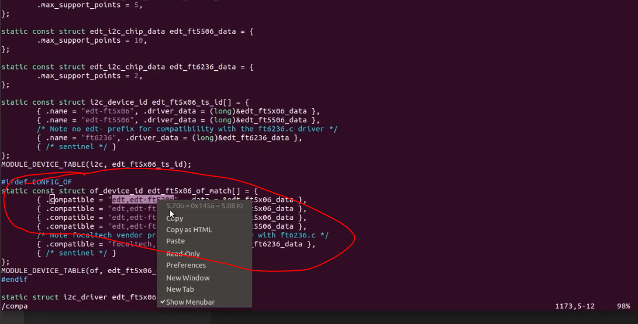Click the cursor position "1173,5-12" indicator
Viewport: 638px width, 324px height.
tap(574, 306)
